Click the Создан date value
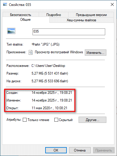The height and width of the screenshot is (156, 117). tap(52, 93)
